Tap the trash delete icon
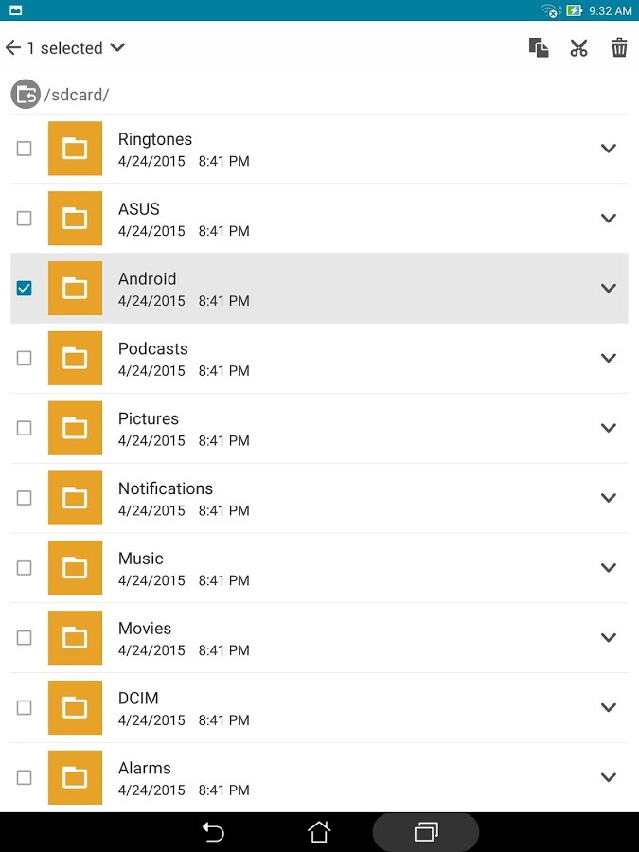Viewport: 639px width, 852px height. (x=619, y=48)
